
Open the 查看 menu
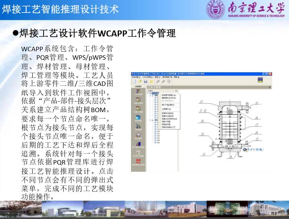pyautogui.click(x=157, y=77)
